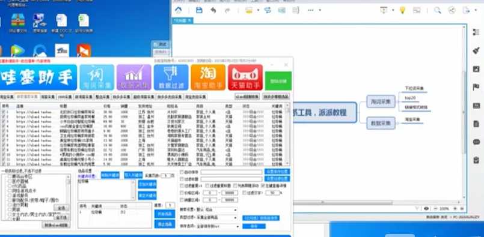Open the 保存选项 save option dropdown
484x237 pixels.
[x=217, y=226]
